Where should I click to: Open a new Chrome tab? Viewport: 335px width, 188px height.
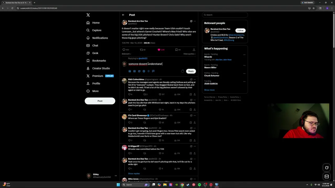coord(34,3)
